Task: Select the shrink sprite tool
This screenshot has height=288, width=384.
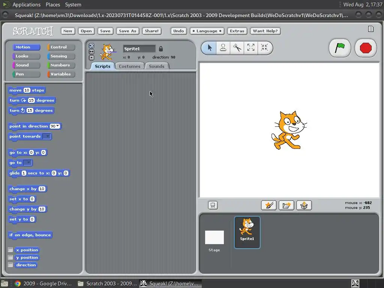Action: point(264,48)
